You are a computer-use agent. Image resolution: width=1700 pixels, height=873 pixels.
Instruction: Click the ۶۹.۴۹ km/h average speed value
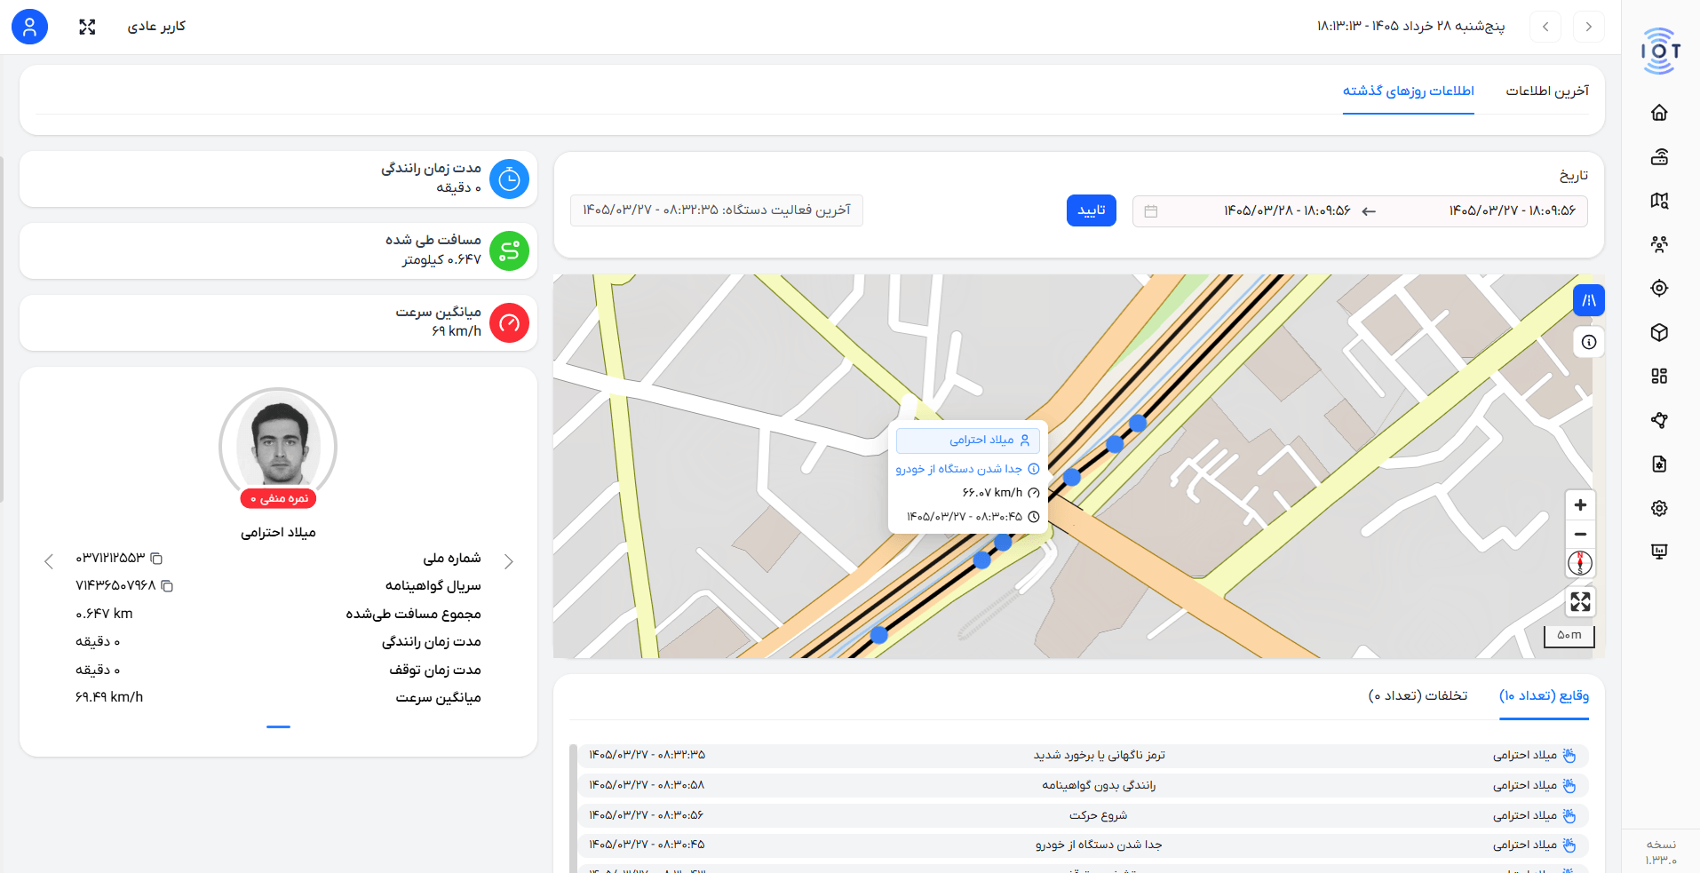click(x=109, y=697)
